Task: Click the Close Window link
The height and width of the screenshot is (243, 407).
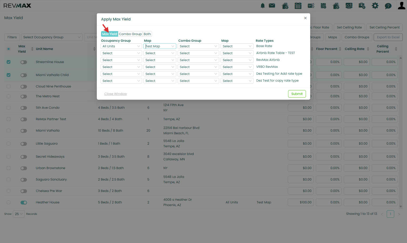Action: [x=115, y=94]
